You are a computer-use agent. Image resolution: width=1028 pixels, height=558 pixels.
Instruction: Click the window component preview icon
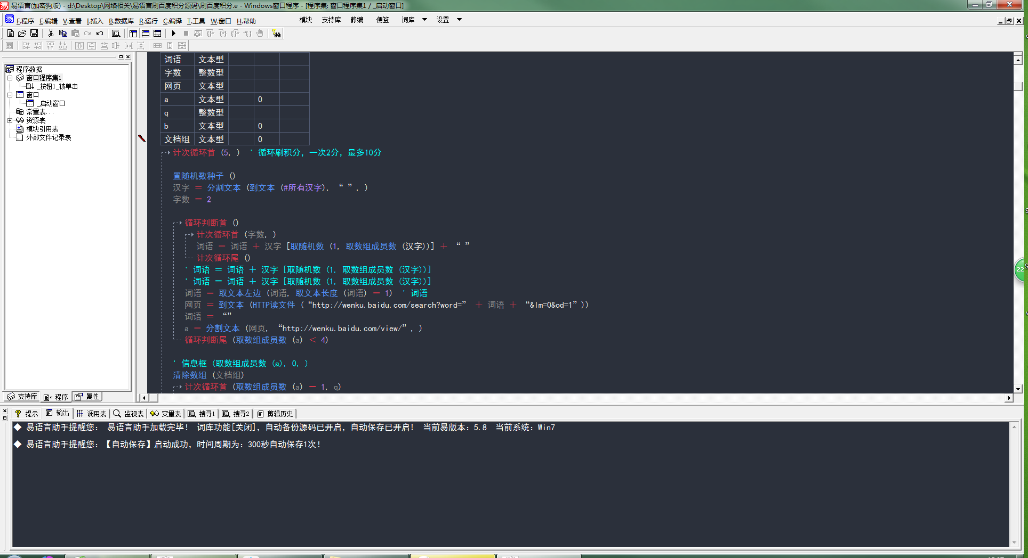10,45
